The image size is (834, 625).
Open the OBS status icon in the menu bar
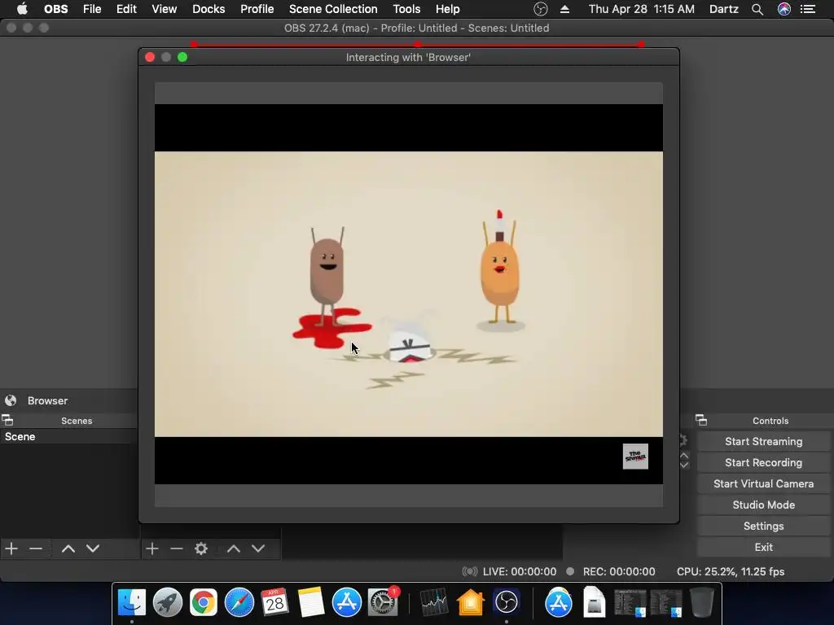(x=541, y=9)
